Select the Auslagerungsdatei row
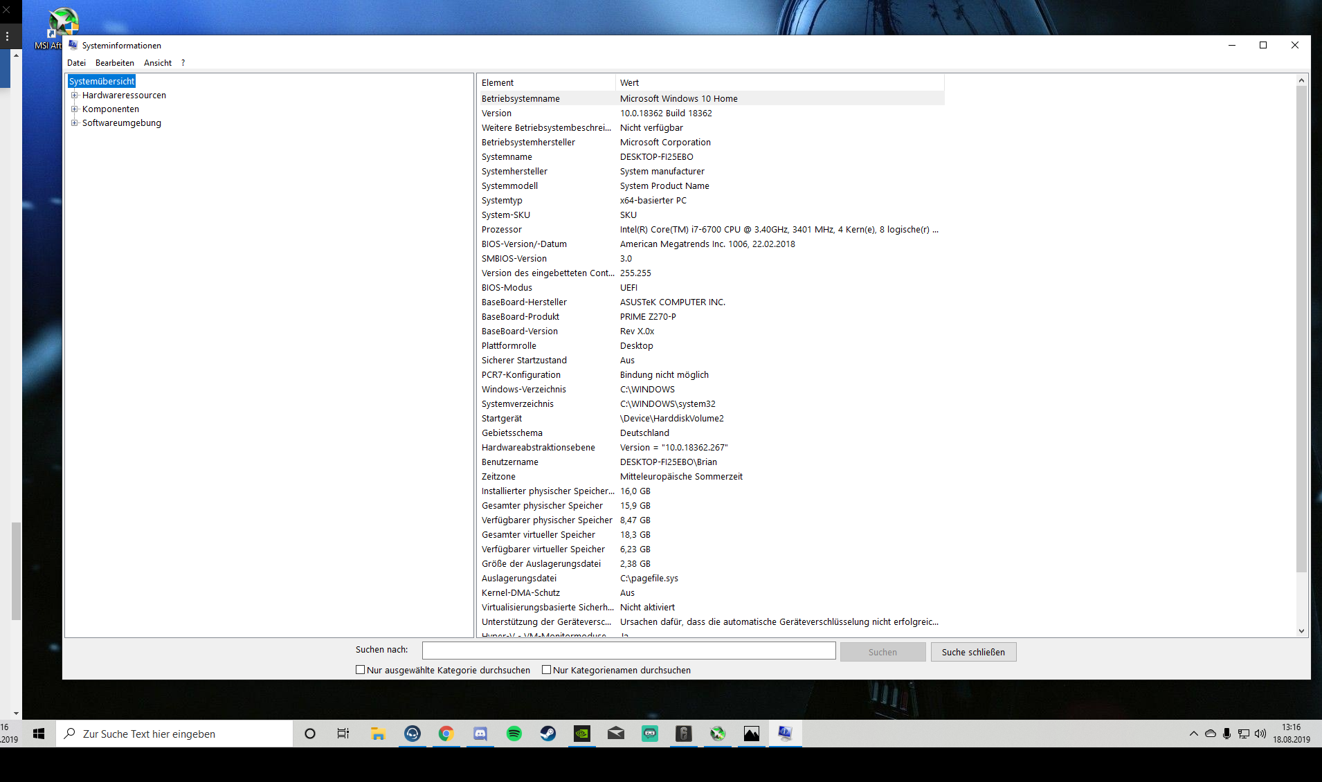 point(711,579)
